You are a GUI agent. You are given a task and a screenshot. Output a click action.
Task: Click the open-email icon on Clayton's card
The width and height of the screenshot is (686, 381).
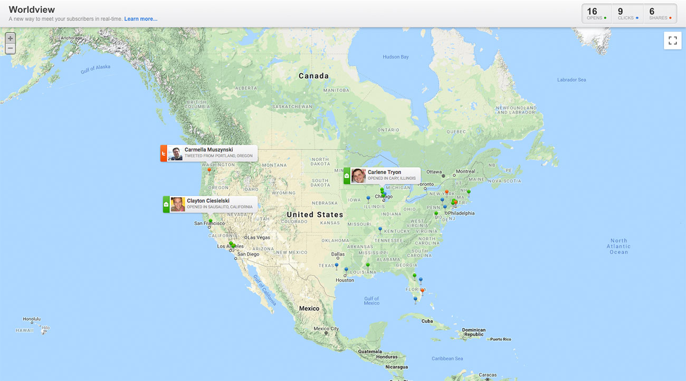pos(166,204)
